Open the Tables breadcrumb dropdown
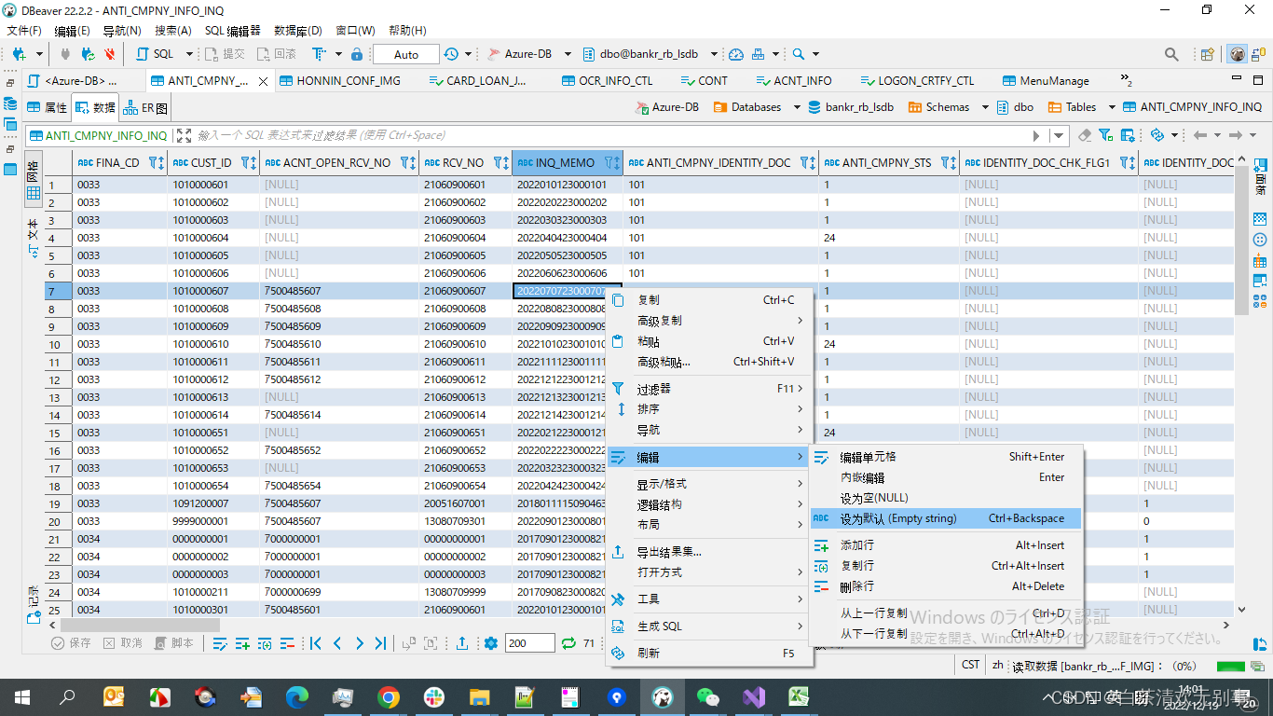The image size is (1273, 716). (1112, 107)
